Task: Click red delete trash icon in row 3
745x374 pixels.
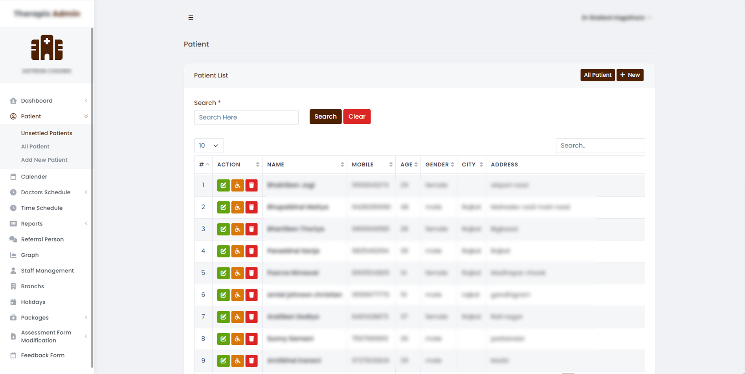Action: (251, 229)
